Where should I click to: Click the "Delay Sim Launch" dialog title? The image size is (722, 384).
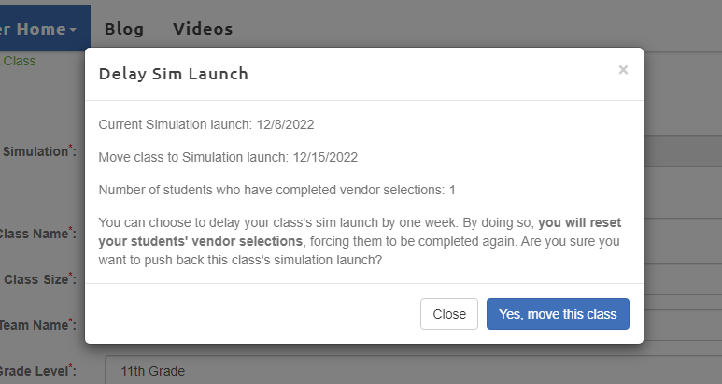tap(174, 74)
